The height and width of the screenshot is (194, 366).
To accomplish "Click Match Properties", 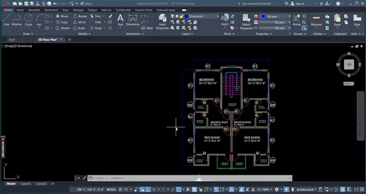I will coord(247,21).
